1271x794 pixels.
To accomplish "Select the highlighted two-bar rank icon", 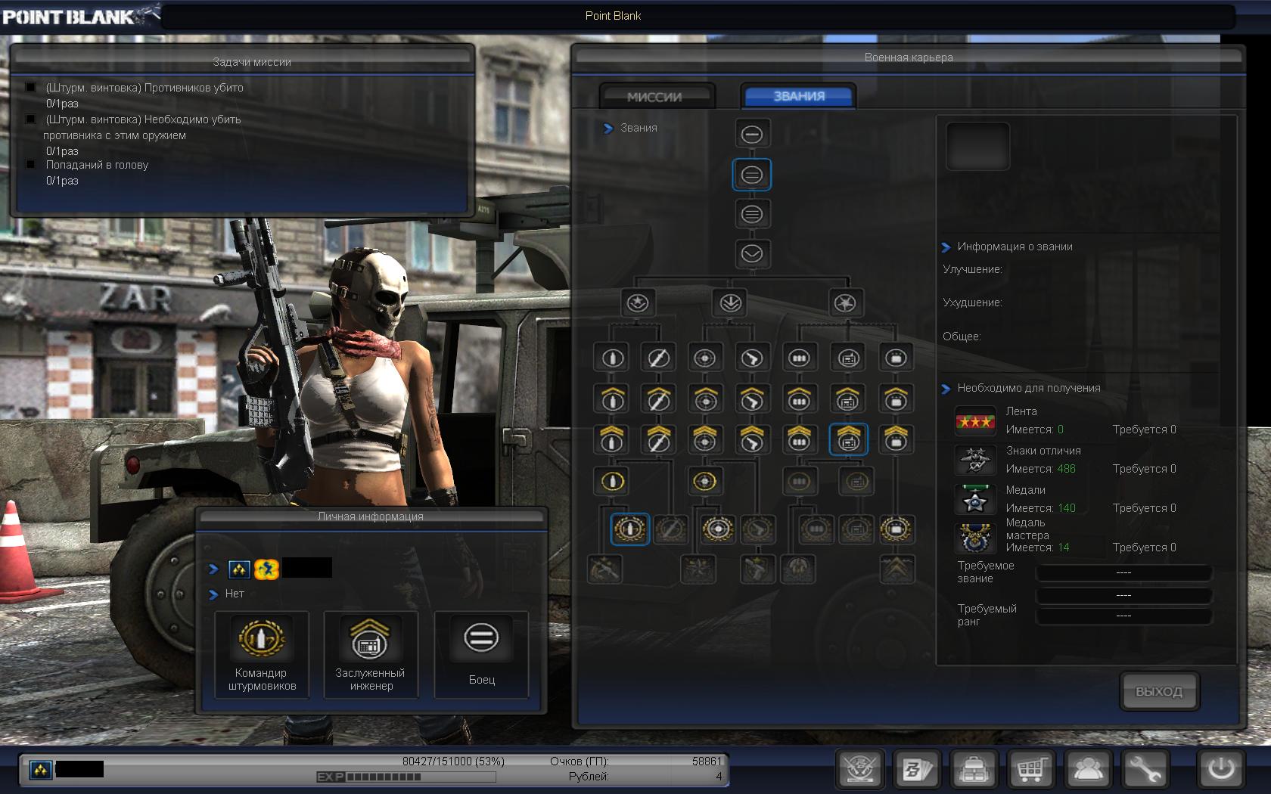I will coord(751,175).
